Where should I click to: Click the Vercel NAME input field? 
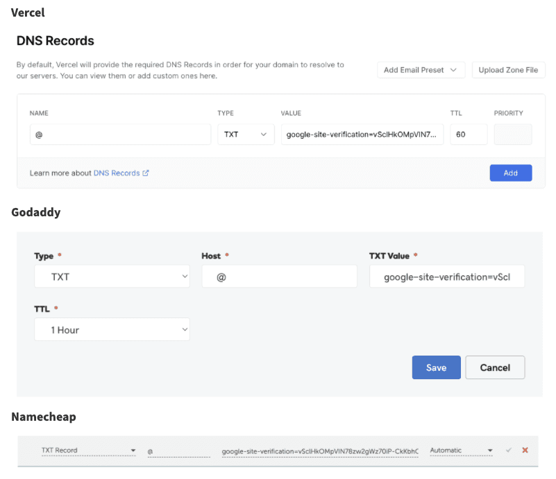(120, 134)
